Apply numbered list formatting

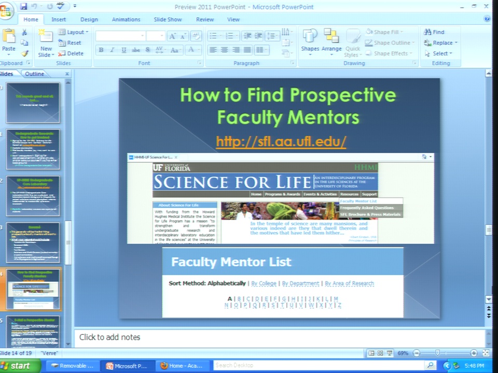pyautogui.click(x=230, y=36)
